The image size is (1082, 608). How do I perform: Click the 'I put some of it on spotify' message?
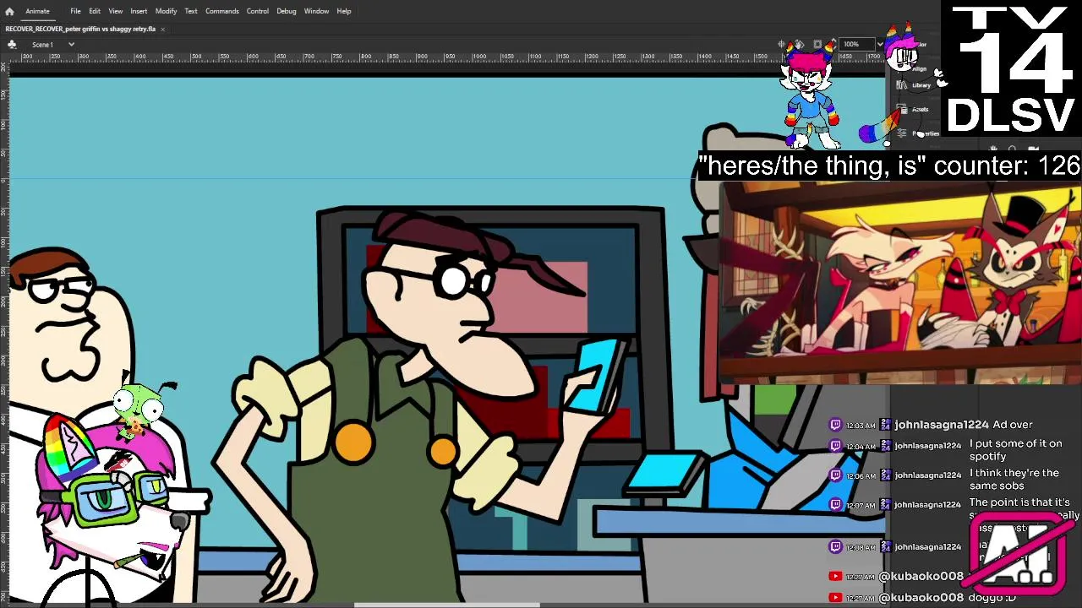click(x=1015, y=449)
